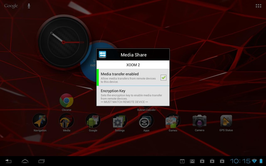Viewport: 266px width, 166px height.
Task: Open the Gmail notification icon
Action: (192, 161)
